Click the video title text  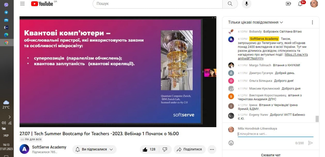point(99,134)
